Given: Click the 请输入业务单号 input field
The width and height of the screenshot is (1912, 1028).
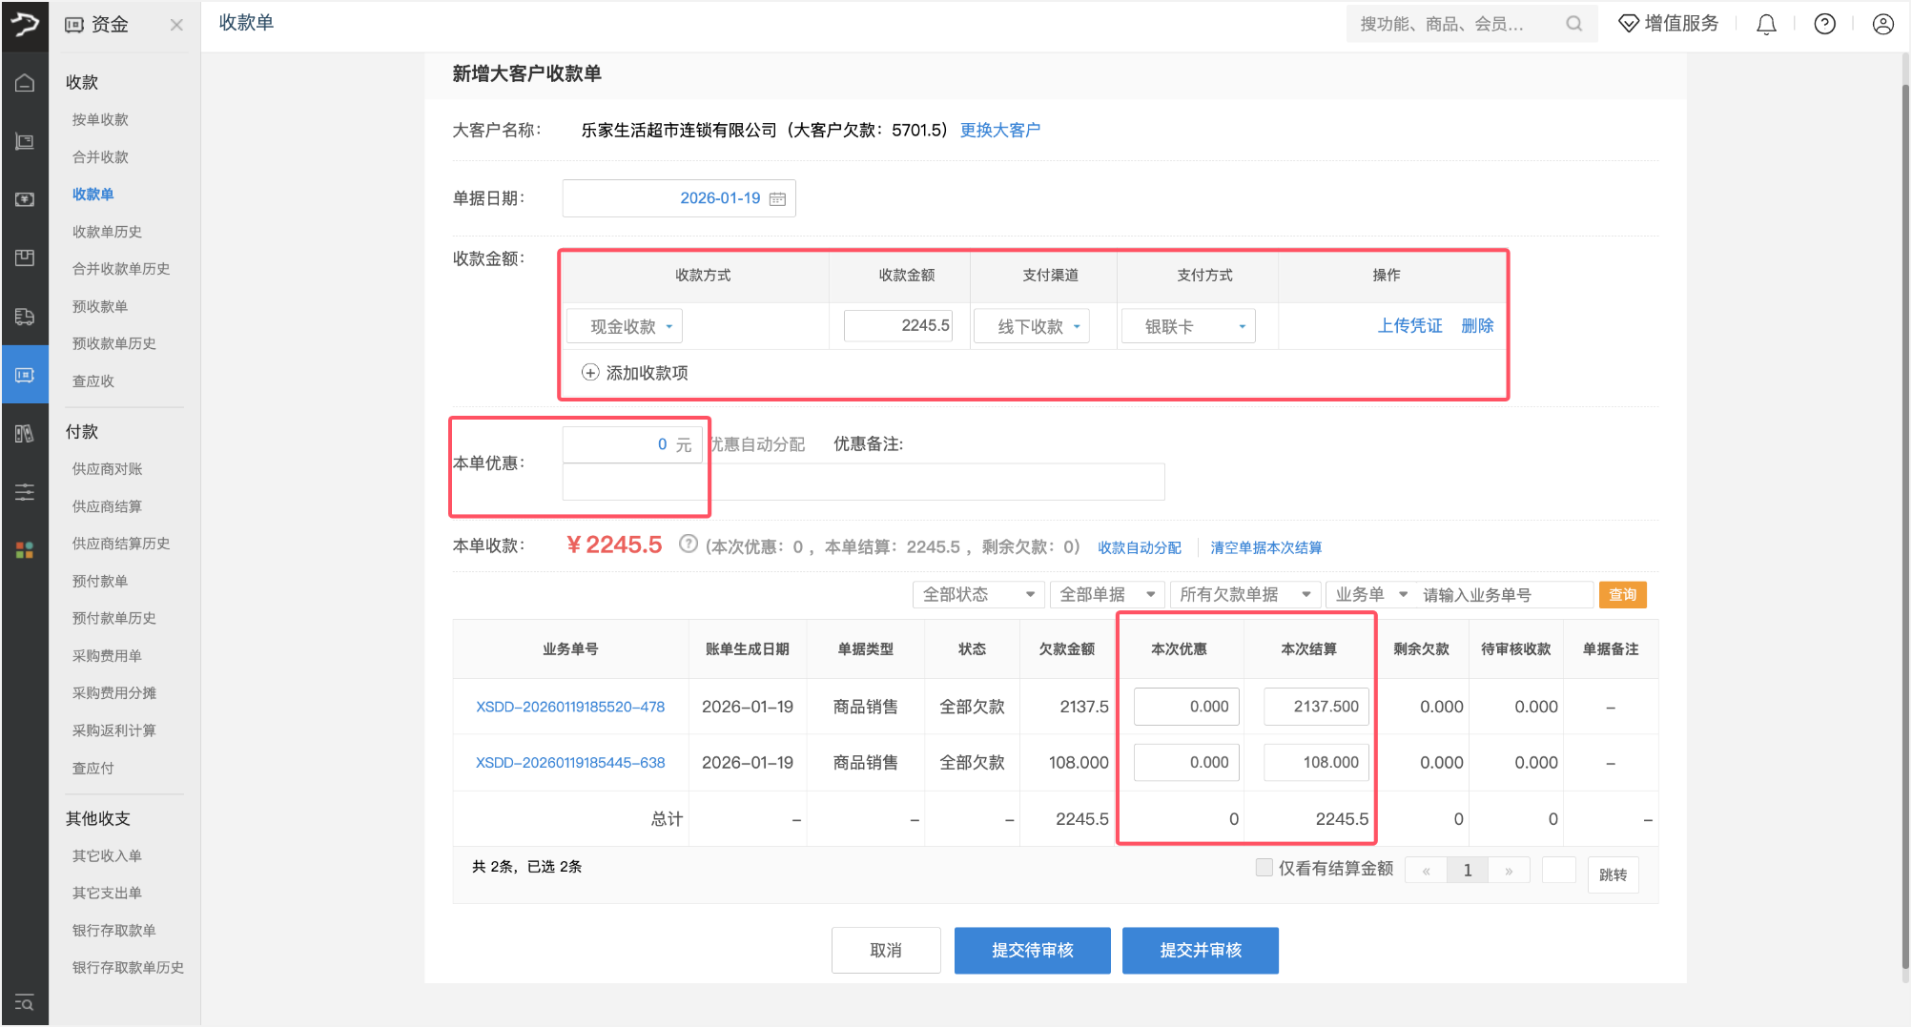Looking at the screenshot, I should [x=1503, y=595].
